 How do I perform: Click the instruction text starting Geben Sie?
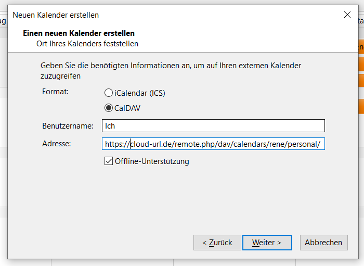coord(171,66)
